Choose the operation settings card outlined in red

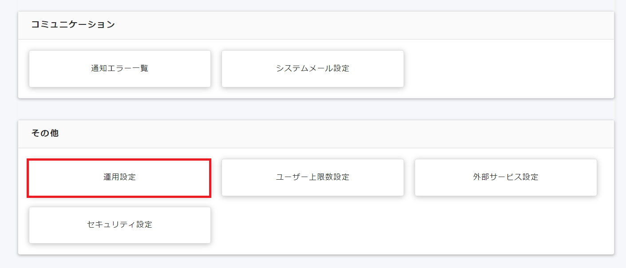pyautogui.click(x=119, y=177)
